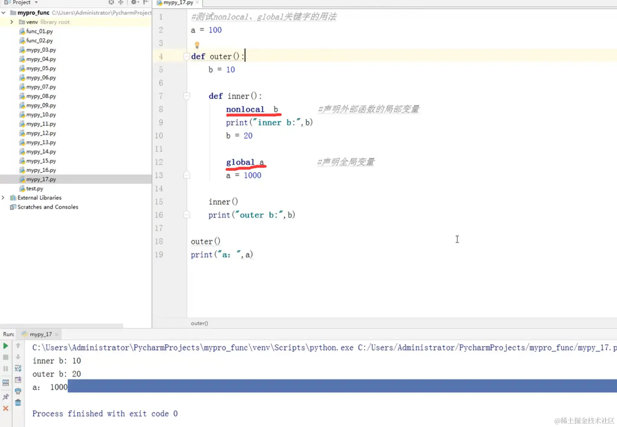
Task: Hide the Project tool window
Action: click(x=145, y=2)
